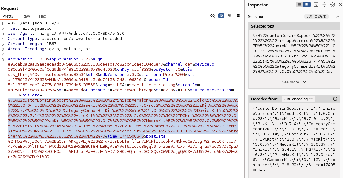Toggle hidden characters with the eye-slash icon
343x178 pixels.
[x=213, y=16]
